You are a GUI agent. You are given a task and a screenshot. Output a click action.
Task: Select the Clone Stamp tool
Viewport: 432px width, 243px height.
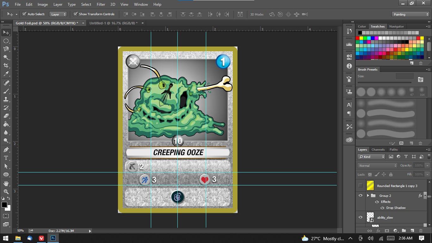coord(6,99)
